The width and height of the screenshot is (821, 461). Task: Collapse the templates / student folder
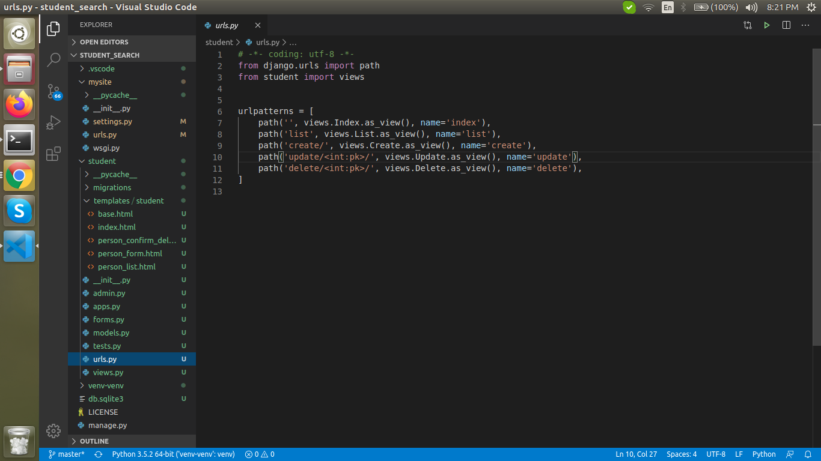click(x=132, y=200)
